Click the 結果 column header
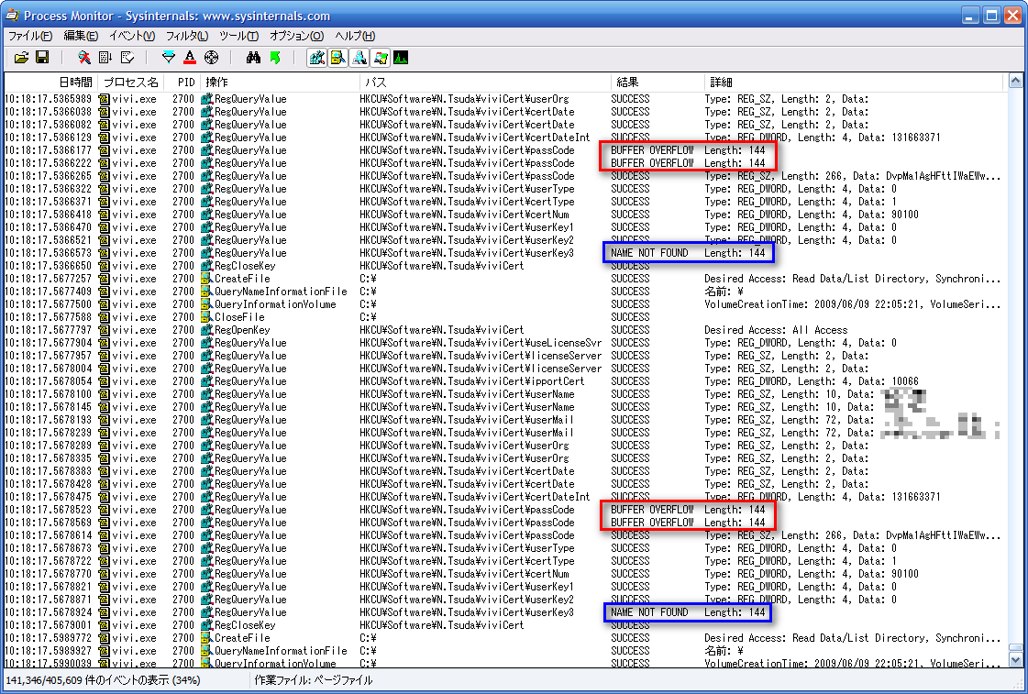 tap(628, 83)
